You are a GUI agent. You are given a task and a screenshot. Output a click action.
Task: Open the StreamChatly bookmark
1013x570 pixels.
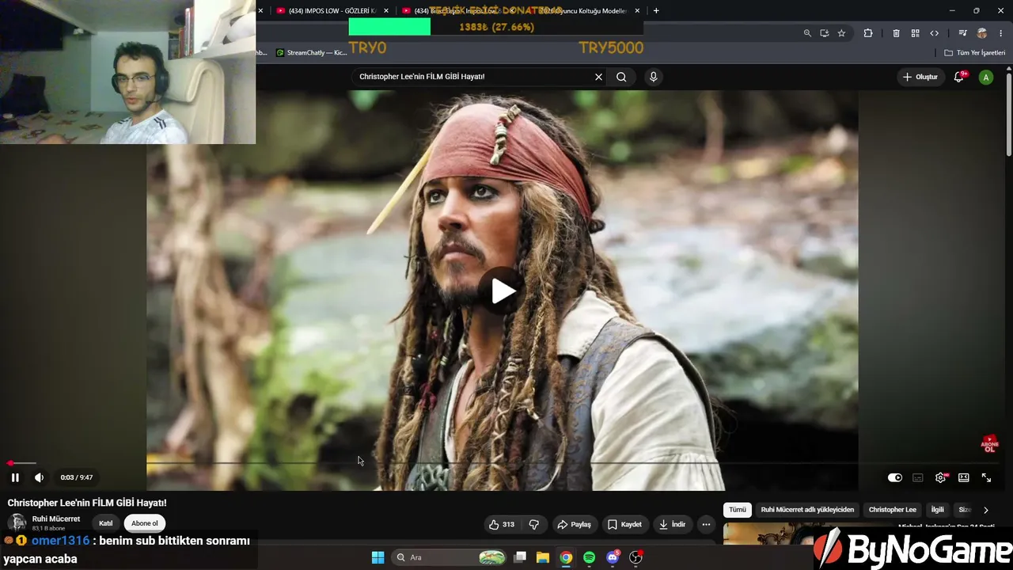(312, 53)
